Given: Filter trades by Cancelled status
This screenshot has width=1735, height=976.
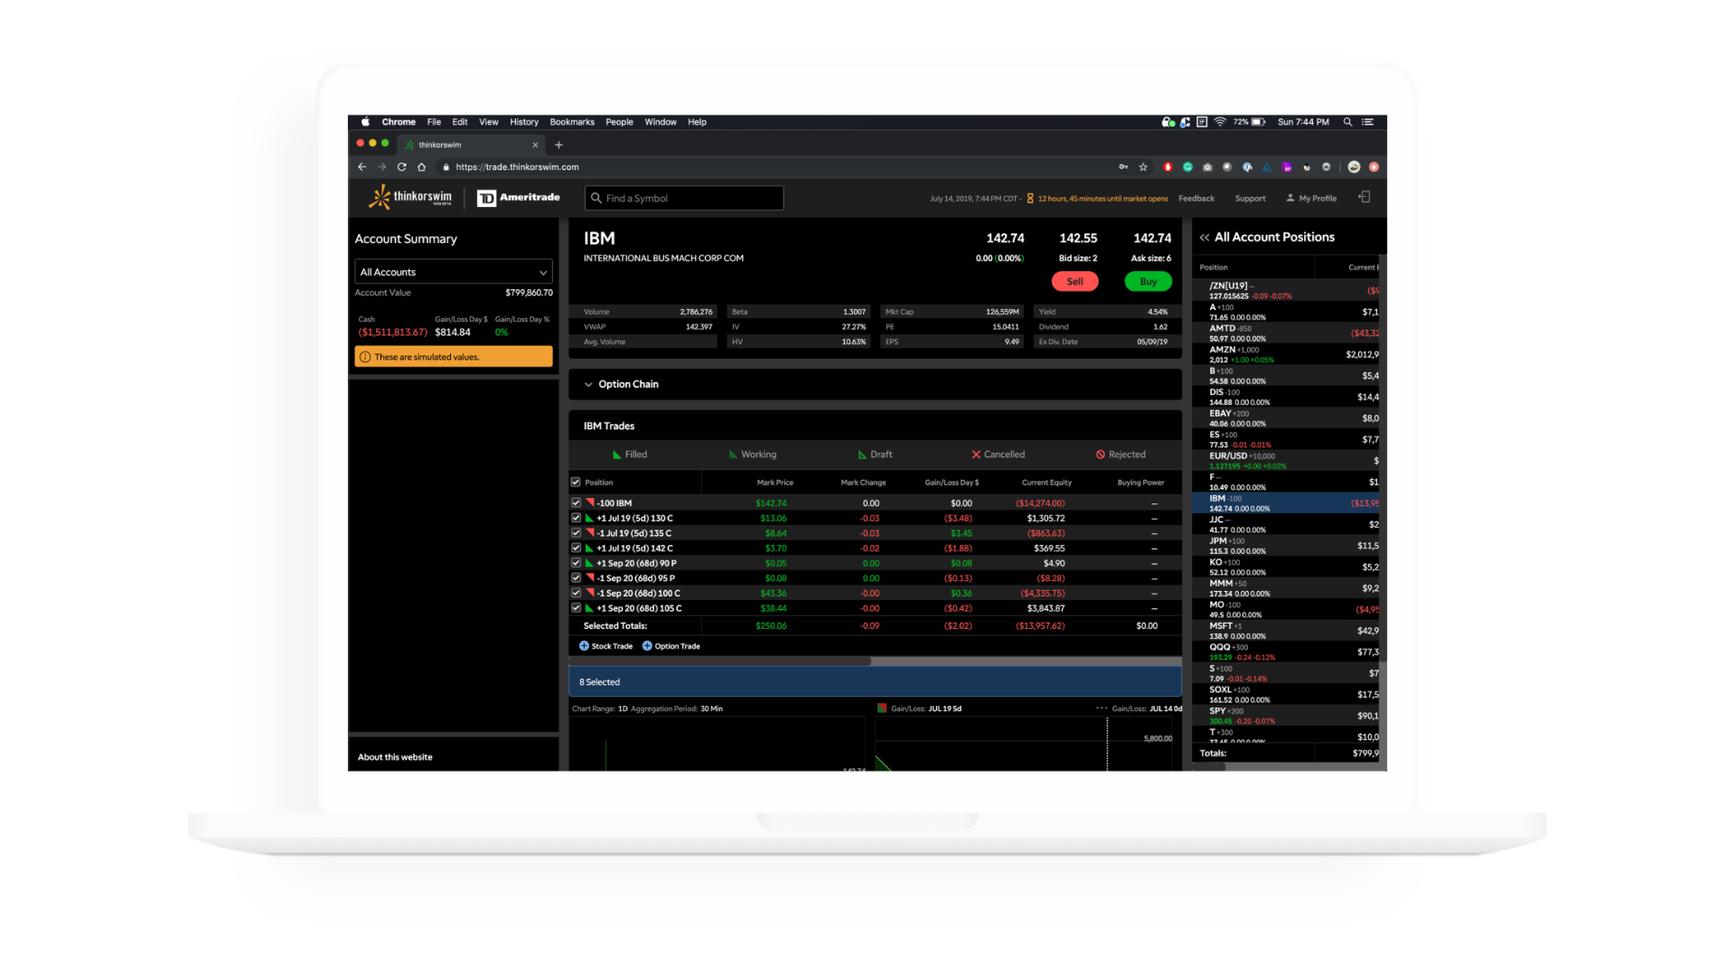Looking at the screenshot, I should point(998,455).
